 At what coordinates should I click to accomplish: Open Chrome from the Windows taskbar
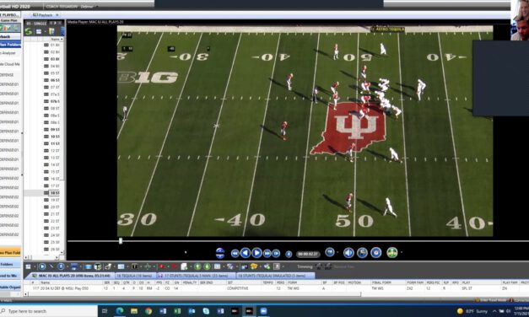click(x=148, y=311)
